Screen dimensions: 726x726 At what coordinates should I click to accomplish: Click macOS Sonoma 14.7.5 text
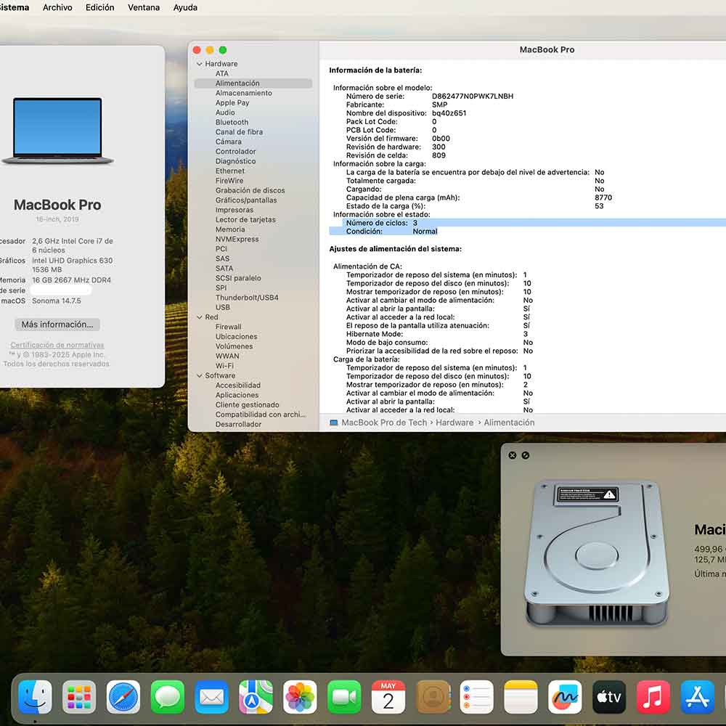(x=57, y=301)
